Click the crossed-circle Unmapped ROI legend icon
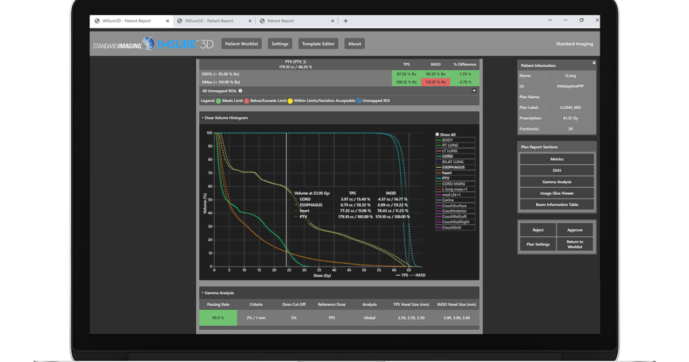689x362 pixels. click(x=359, y=101)
